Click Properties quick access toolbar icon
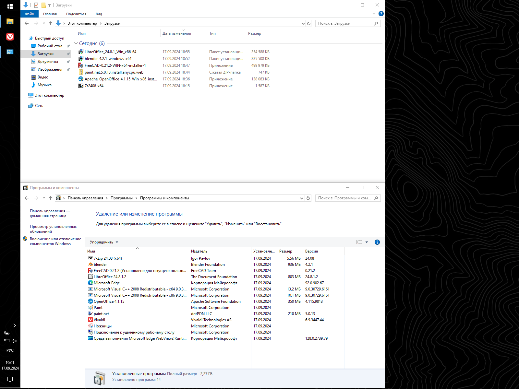This screenshot has width=519, height=389. click(x=36, y=5)
